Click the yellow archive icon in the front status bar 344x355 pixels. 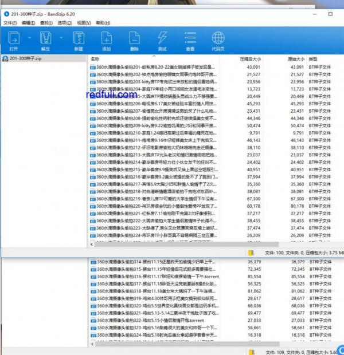(251, 253)
